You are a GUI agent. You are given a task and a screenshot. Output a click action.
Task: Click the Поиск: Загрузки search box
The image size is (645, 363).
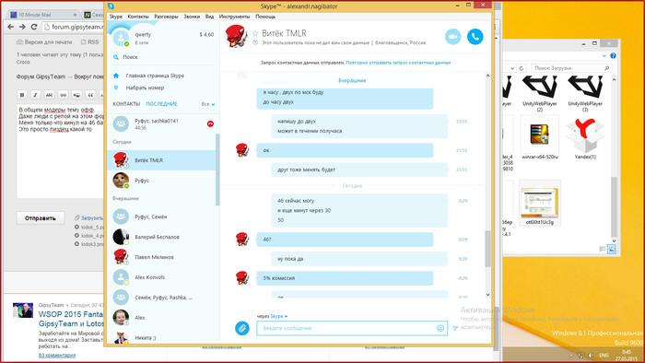[571, 68]
